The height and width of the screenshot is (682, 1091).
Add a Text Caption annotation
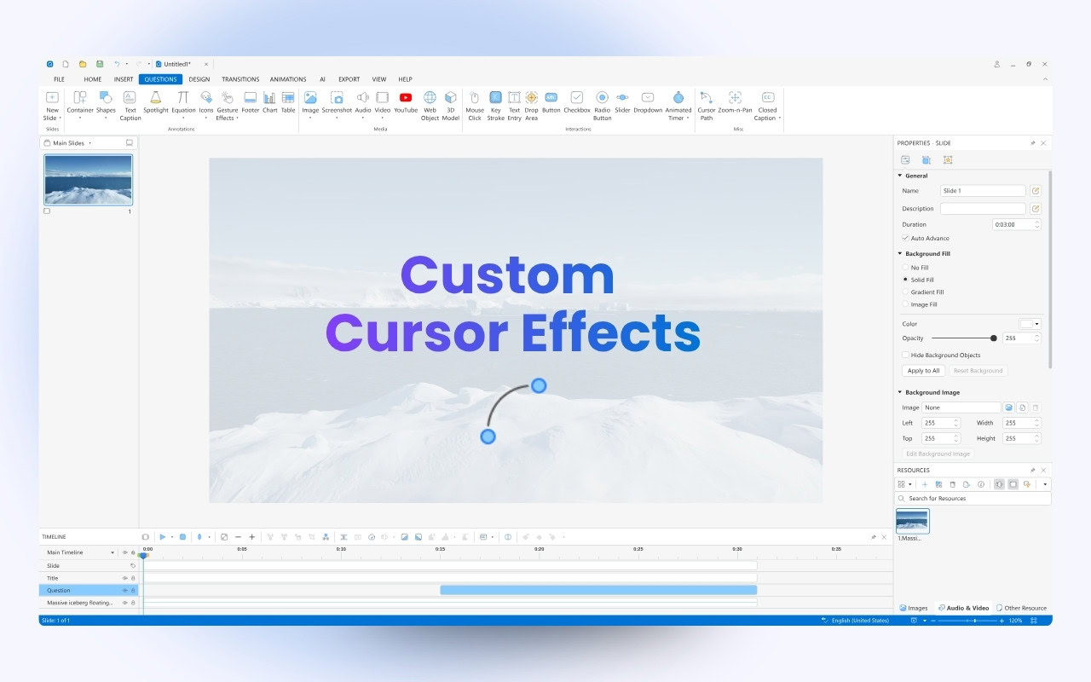coord(130,106)
